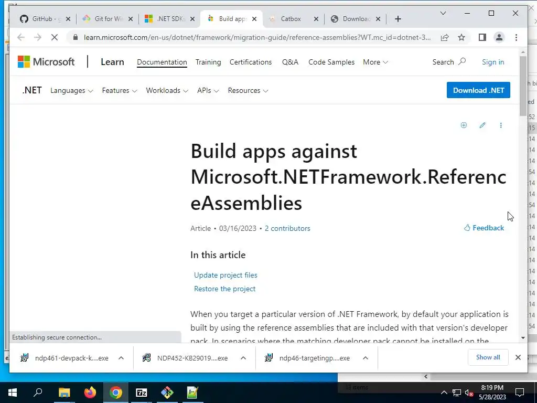Screen dimensions: 537x403
Task: Expand Features dropdown
Action: pos(119,90)
